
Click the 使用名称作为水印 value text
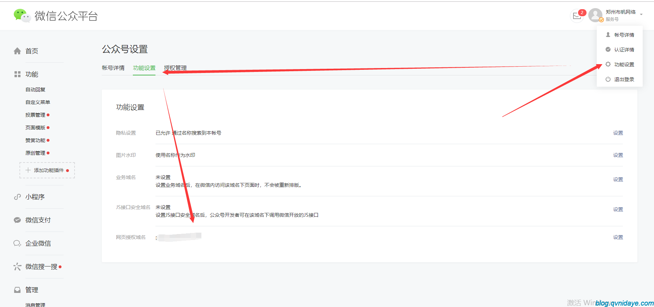point(175,155)
